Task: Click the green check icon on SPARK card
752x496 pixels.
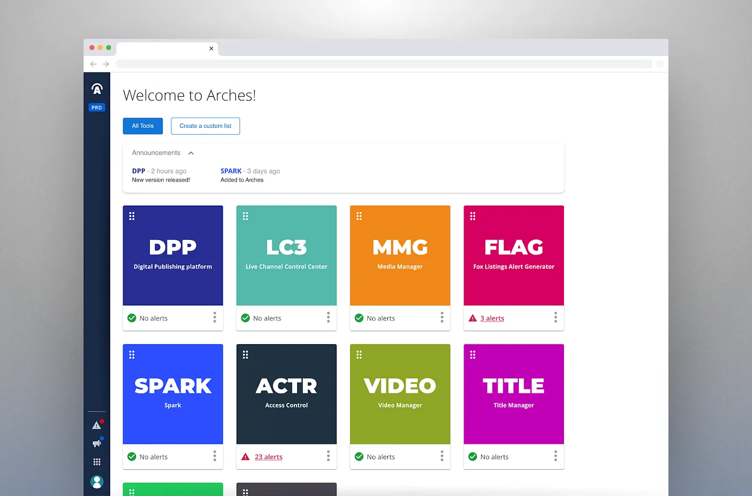Action: [132, 456]
